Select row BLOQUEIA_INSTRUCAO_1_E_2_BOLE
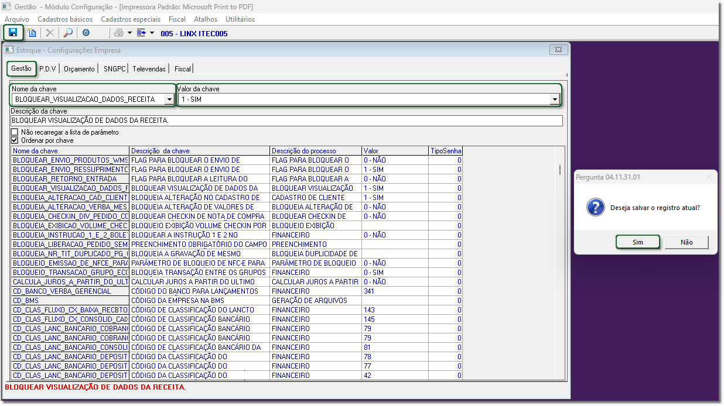Viewport: 724px width, 406px height. (x=237, y=235)
